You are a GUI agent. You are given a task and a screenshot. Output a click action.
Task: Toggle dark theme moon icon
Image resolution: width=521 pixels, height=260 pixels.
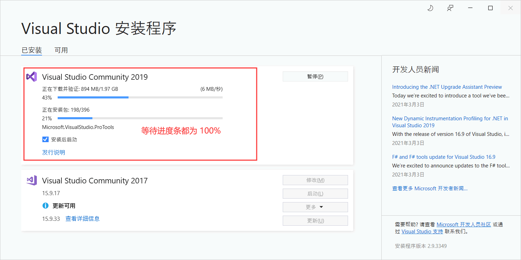[430, 8]
